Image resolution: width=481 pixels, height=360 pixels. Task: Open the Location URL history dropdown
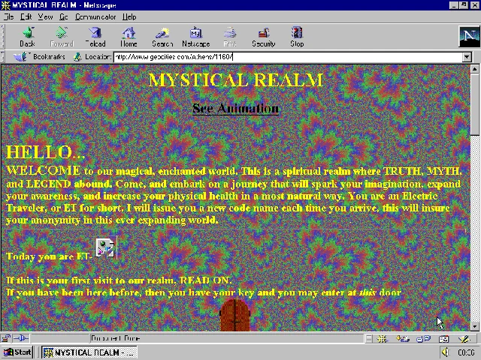467,57
